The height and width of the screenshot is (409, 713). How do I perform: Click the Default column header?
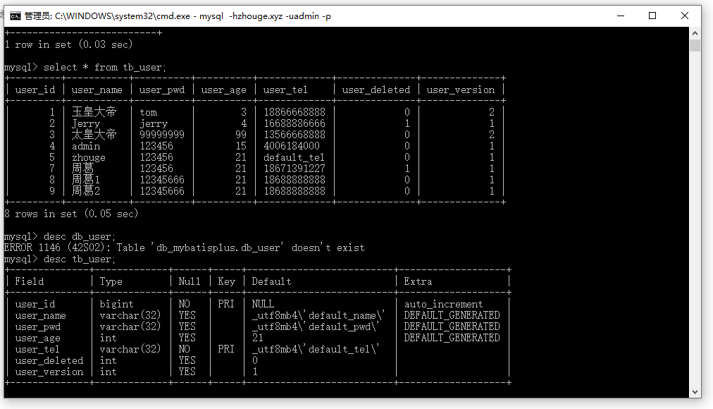pyautogui.click(x=271, y=281)
